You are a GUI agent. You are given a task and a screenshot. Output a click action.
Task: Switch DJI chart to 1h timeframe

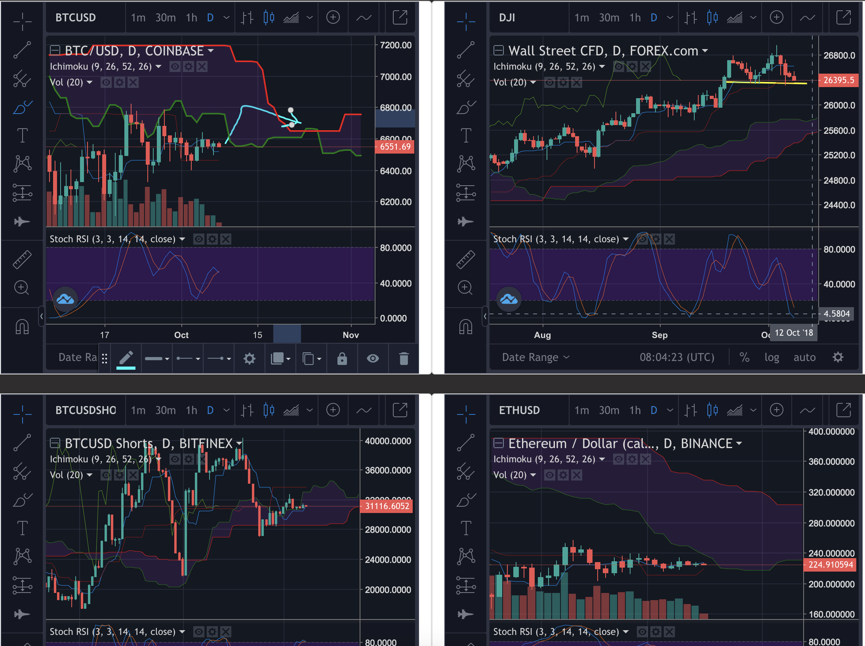635,17
